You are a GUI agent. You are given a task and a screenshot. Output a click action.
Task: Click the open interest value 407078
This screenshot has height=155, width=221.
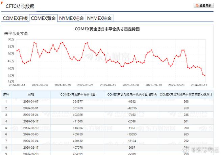(x=78, y=148)
